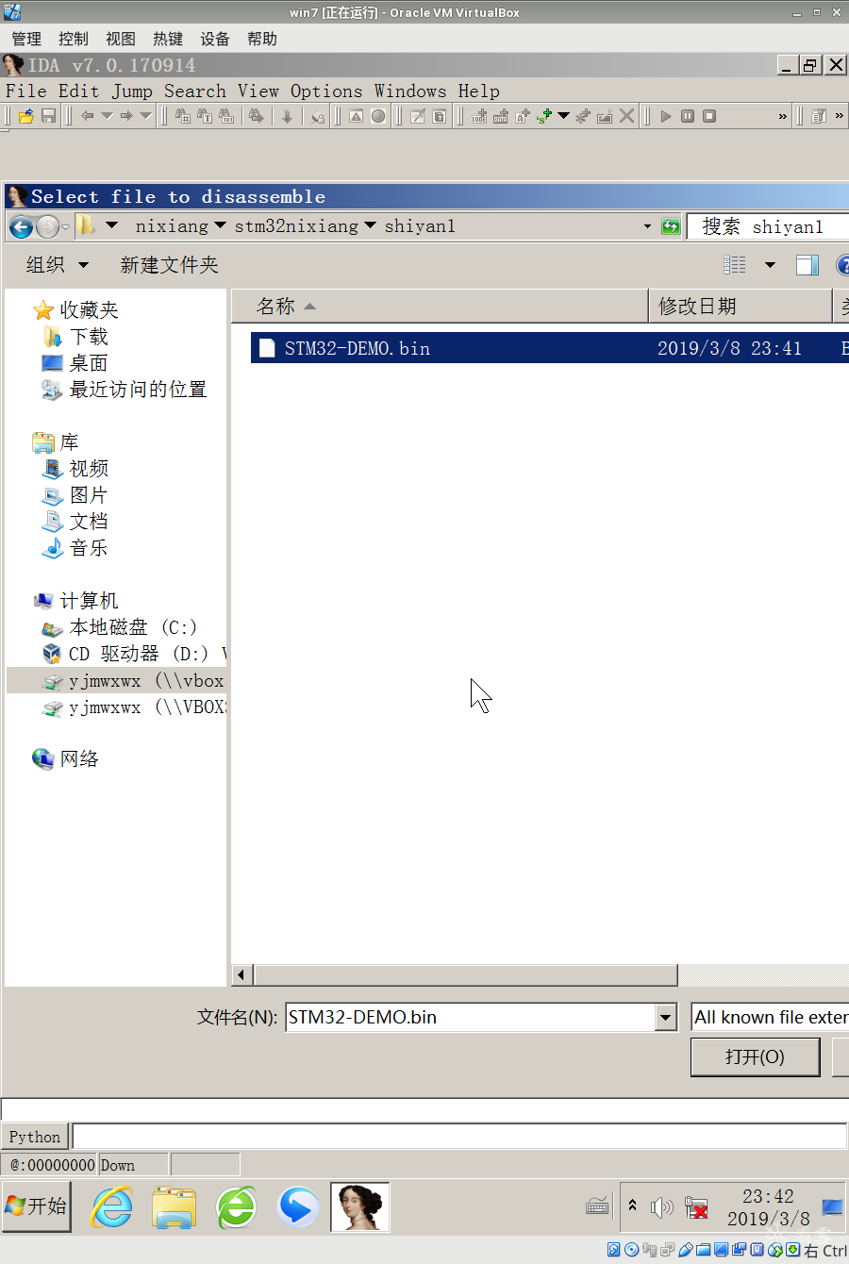Click the stm32nixiang breadcrumb segment
The height and width of the screenshot is (1264, 849).
(296, 226)
